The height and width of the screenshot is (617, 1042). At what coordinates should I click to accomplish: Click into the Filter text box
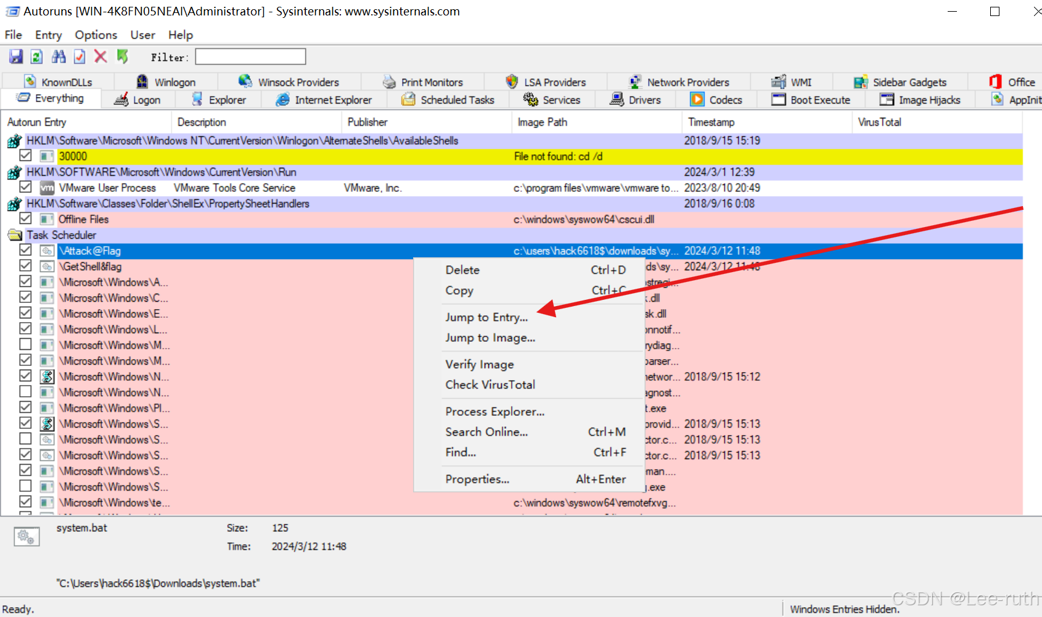coord(250,57)
